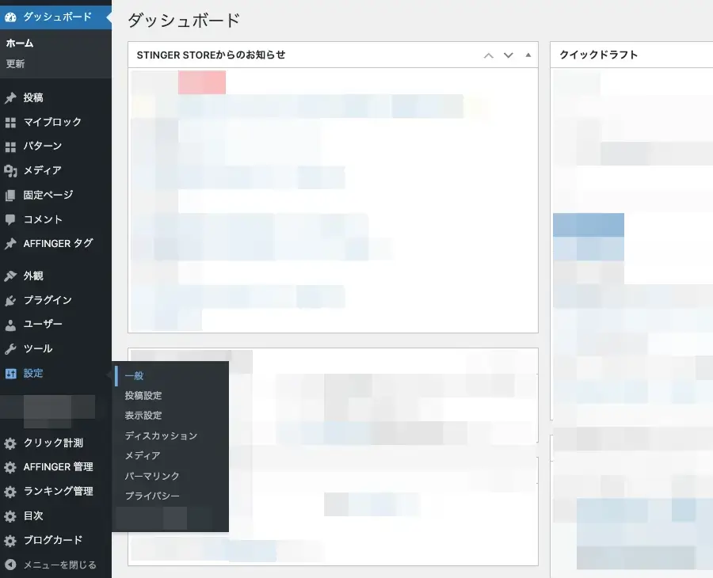This screenshot has height=578, width=713.
Task: Select the 目次 table-of-contents icon
Action: tap(11, 515)
